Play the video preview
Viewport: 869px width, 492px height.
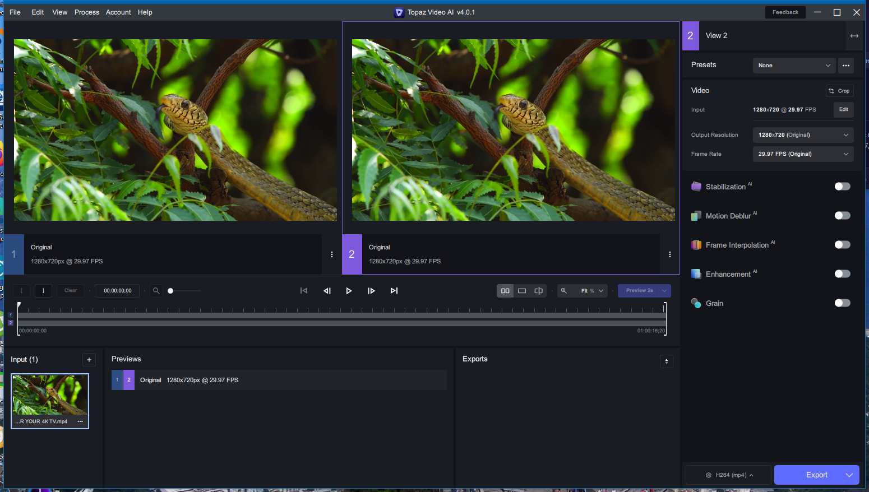coord(349,291)
